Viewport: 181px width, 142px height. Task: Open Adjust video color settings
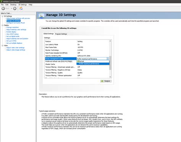[x=15, y=48]
